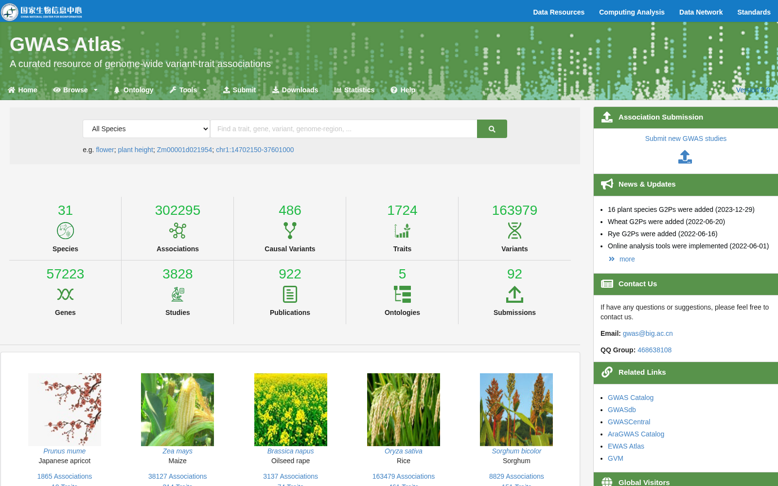Image resolution: width=778 pixels, height=486 pixels.
Task: Open the AraGWAS Catalog link
Action: tap(636, 434)
